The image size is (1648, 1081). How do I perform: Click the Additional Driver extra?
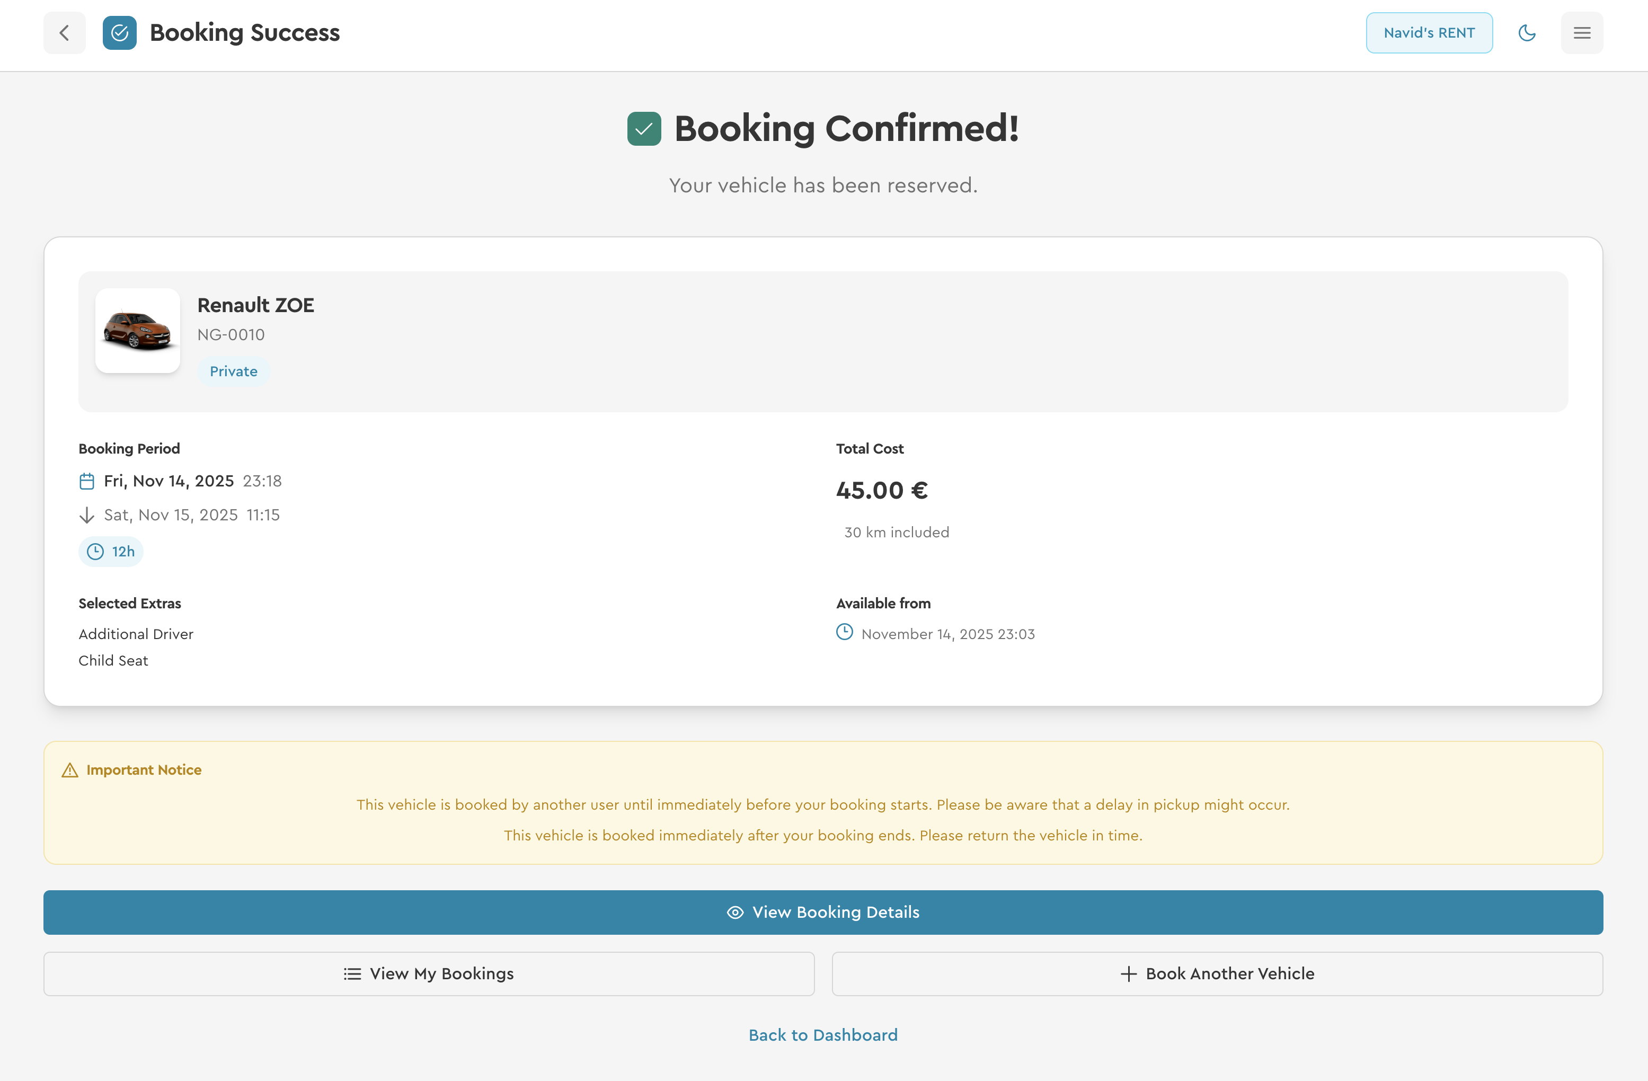coord(136,634)
